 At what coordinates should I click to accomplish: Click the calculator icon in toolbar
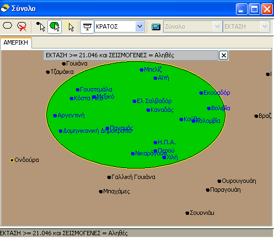[x=156, y=27]
